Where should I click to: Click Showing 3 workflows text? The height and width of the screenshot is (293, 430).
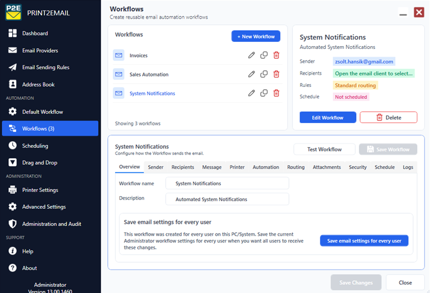pyautogui.click(x=138, y=124)
